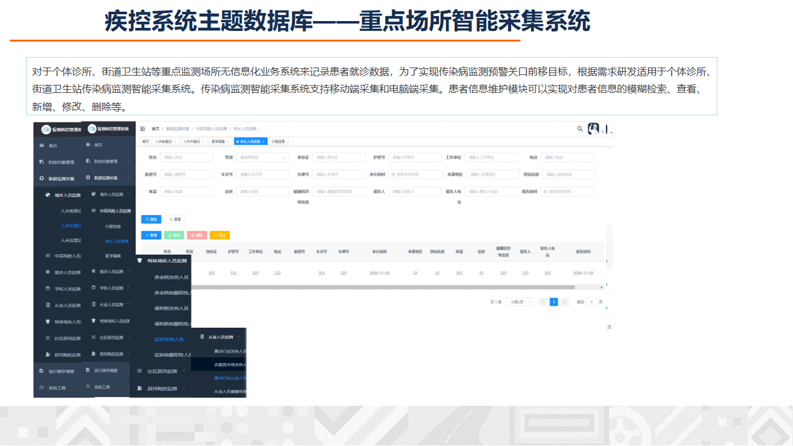The height and width of the screenshot is (446, 793).
Task: Go to next page arrow in pagination
Action: (x=565, y=302)
